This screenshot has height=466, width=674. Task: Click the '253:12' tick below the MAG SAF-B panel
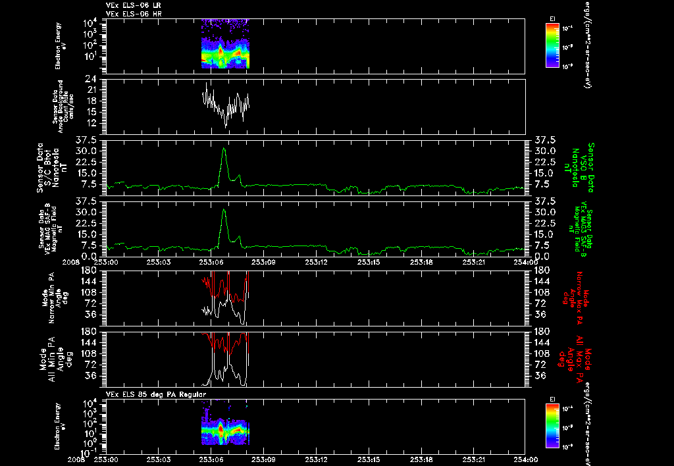317,262
